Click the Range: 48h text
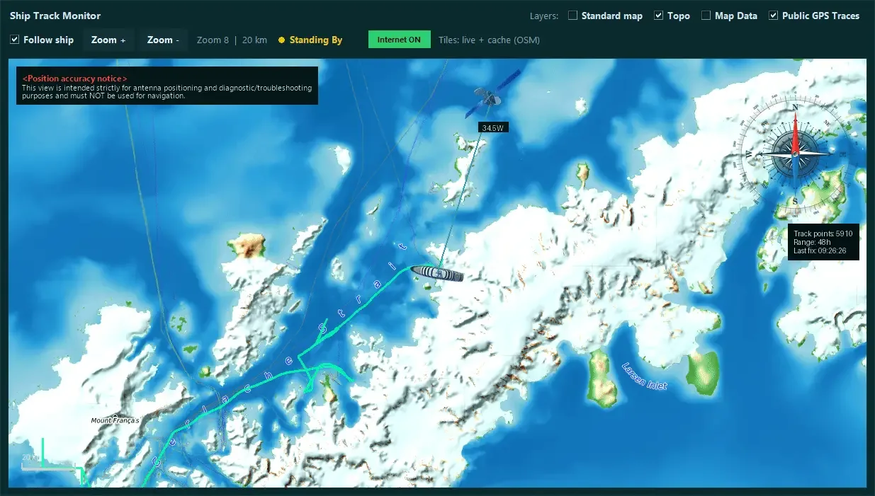The width and height of the screenshot is (875, 496). (x=812, y=242)
